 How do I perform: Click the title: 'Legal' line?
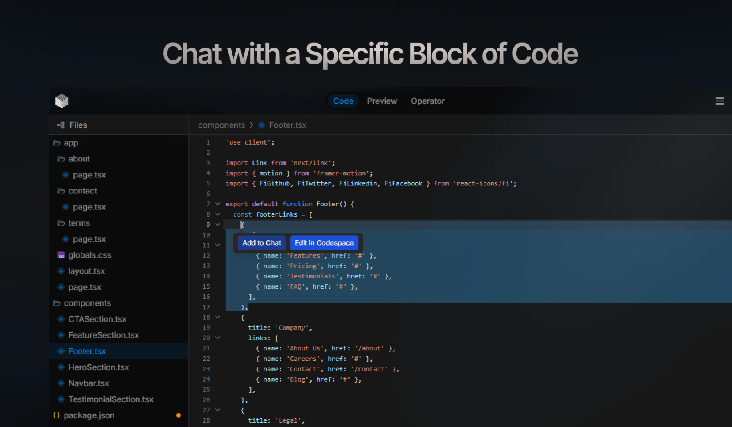[276, 420]
